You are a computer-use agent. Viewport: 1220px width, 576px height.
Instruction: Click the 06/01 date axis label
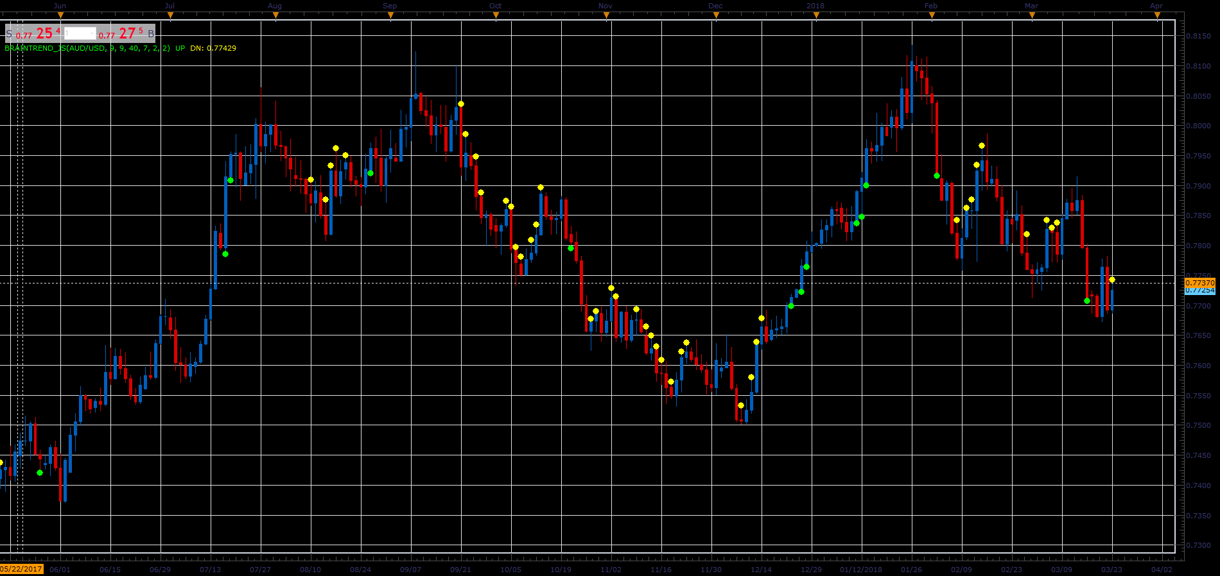[60, 570]
